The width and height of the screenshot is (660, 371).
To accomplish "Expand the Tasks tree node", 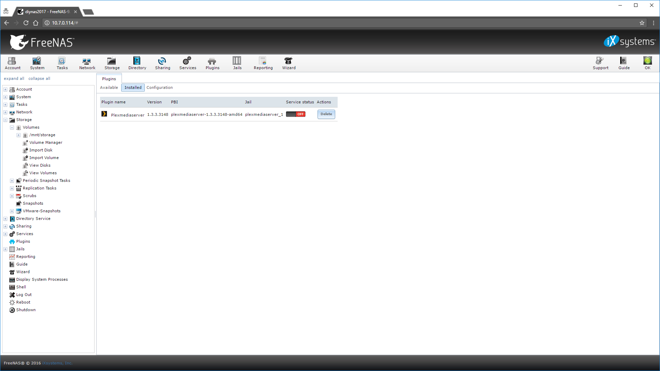I will click(x=6, y=104).
